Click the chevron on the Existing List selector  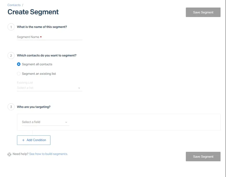[x=79, y=88]
